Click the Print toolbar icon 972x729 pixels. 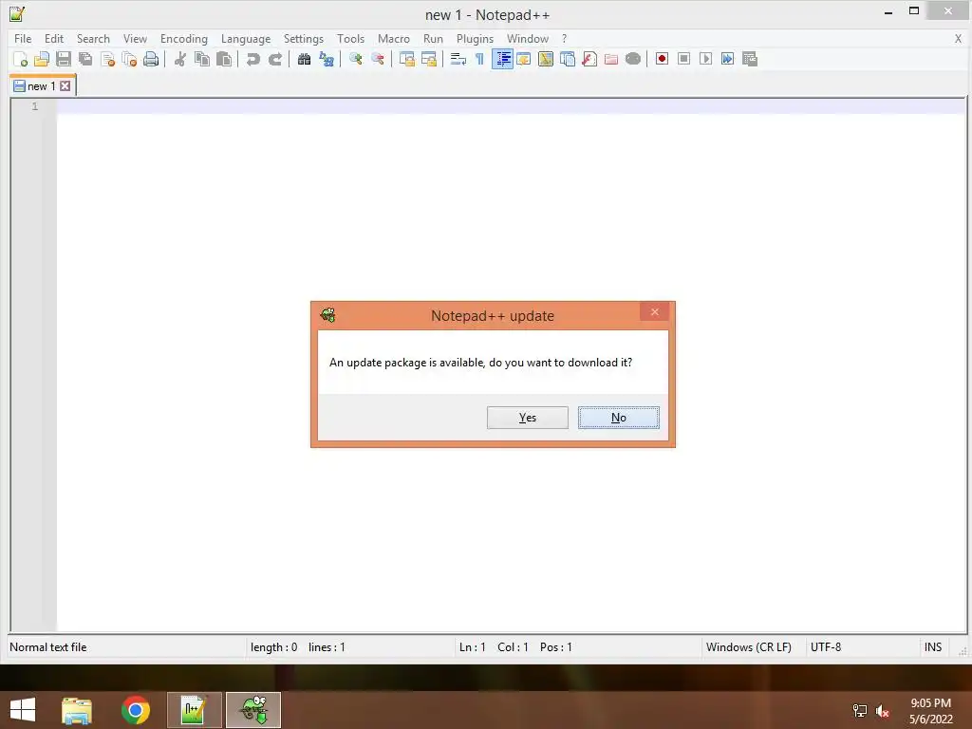coord(151,59)
